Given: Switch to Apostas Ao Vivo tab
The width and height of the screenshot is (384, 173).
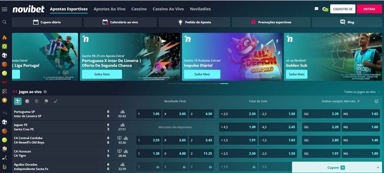Looking at the screenshot, I should pyautogui.click(x=110, y=9).
